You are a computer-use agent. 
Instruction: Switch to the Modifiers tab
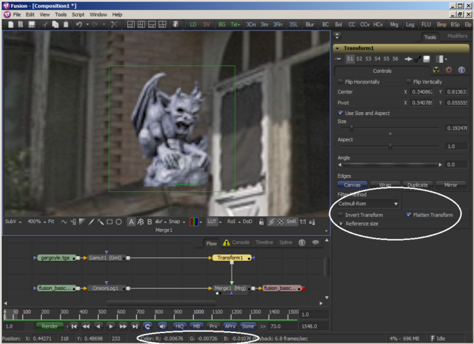pos(457,36)
